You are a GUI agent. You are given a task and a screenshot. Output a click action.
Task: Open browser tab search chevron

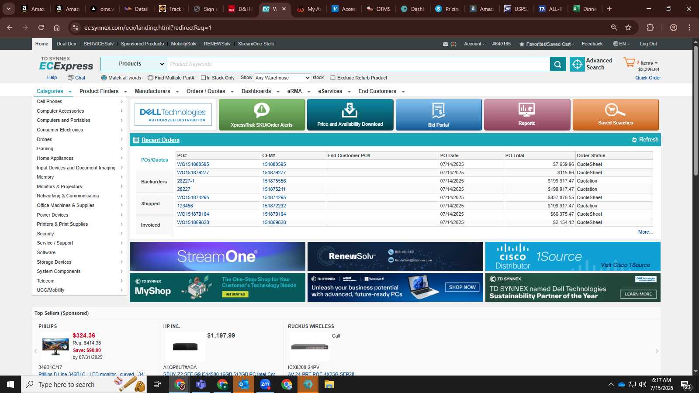point(8,9)
